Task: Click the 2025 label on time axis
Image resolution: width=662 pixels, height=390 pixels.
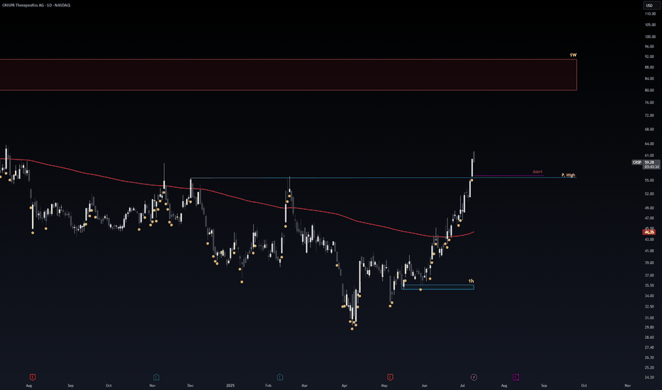Action: (230, 385)
